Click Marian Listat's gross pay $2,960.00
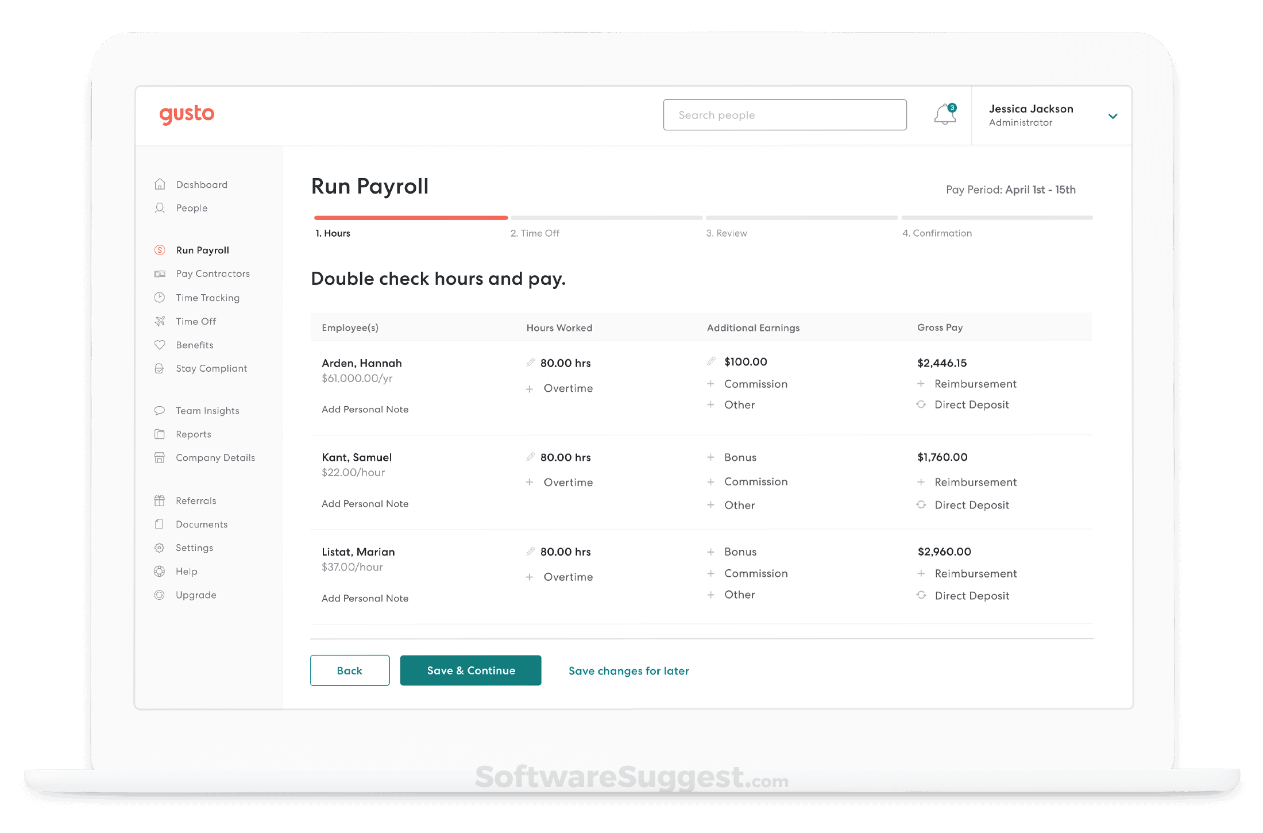Viewport: 1263px width, 833px height. pyautogui.click(x=944, y=552)
